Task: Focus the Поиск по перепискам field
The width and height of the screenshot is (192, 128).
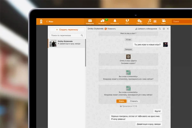Action: click(67, 36)
